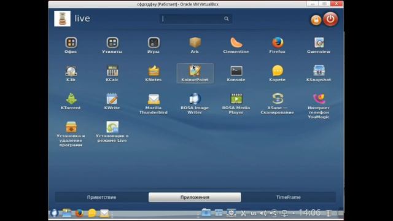This screenshot has height=221, width=393.
Task: Open Kopete messenger from grid
Action: click(278, 74)
